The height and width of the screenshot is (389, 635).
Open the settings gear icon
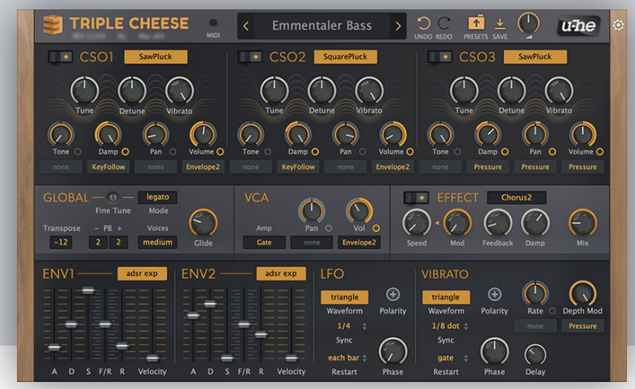pos(618,25)
